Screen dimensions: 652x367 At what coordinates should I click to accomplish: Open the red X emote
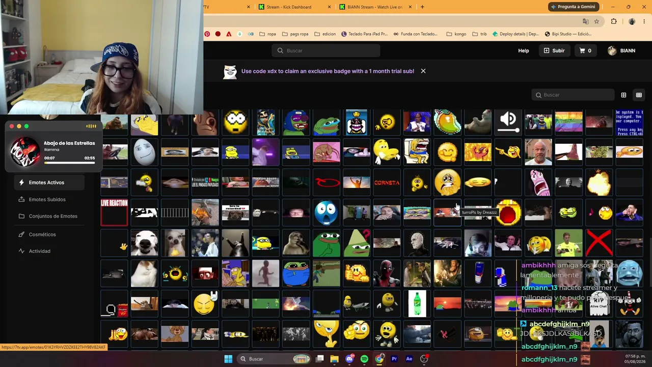point(599,242)
